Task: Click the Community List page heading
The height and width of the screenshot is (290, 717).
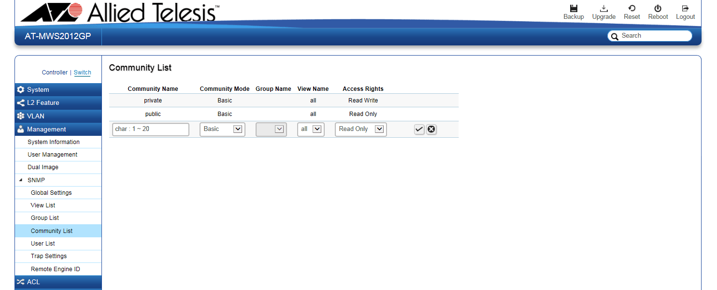Action: tap(140, 68)
